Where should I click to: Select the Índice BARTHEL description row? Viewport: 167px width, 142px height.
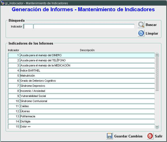tap(87, 70)
